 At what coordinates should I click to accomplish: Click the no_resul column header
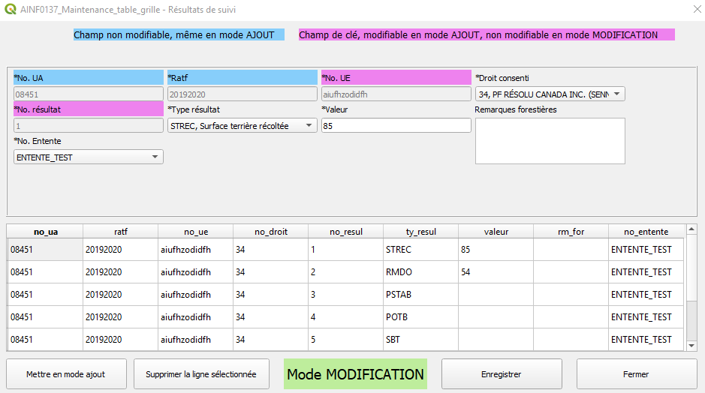pyautogui.click(x=346, y=232)
